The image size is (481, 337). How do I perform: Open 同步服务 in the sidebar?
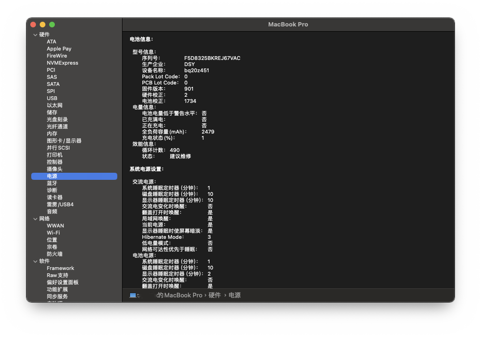coord(57,296)
